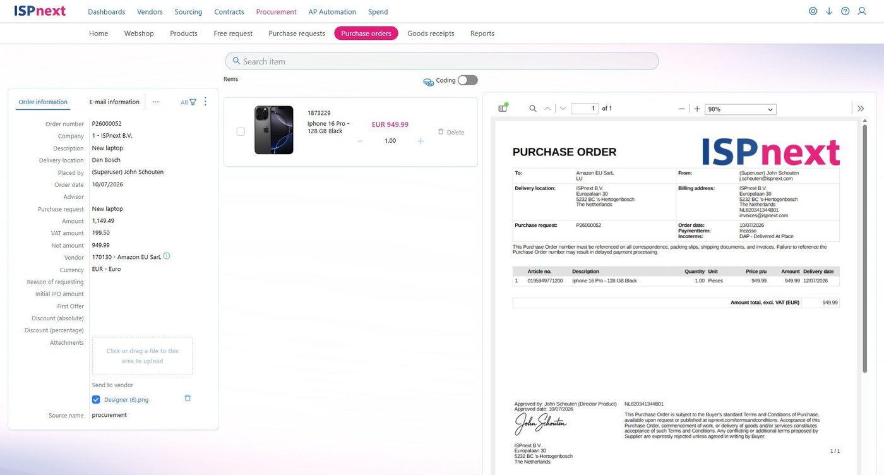
Task: Click the Amount value 1,149.49
Action: [103, 221]
